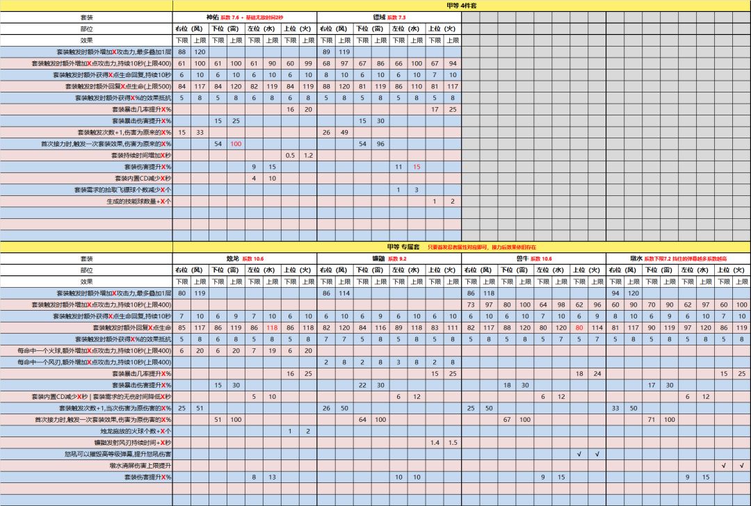This screenshot has height=506, width=751.
Task: Select the 烛龙 系数 10.6 header cell
Action: click(x=245, y=259)
